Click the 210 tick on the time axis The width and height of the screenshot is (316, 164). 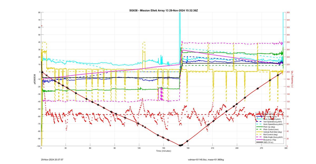click(213, 148)
